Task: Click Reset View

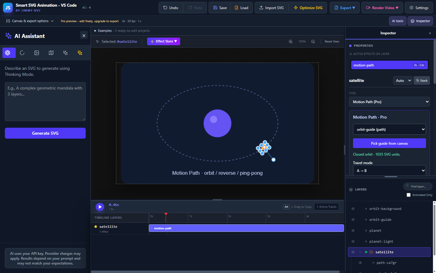Action: click(332, 42)
